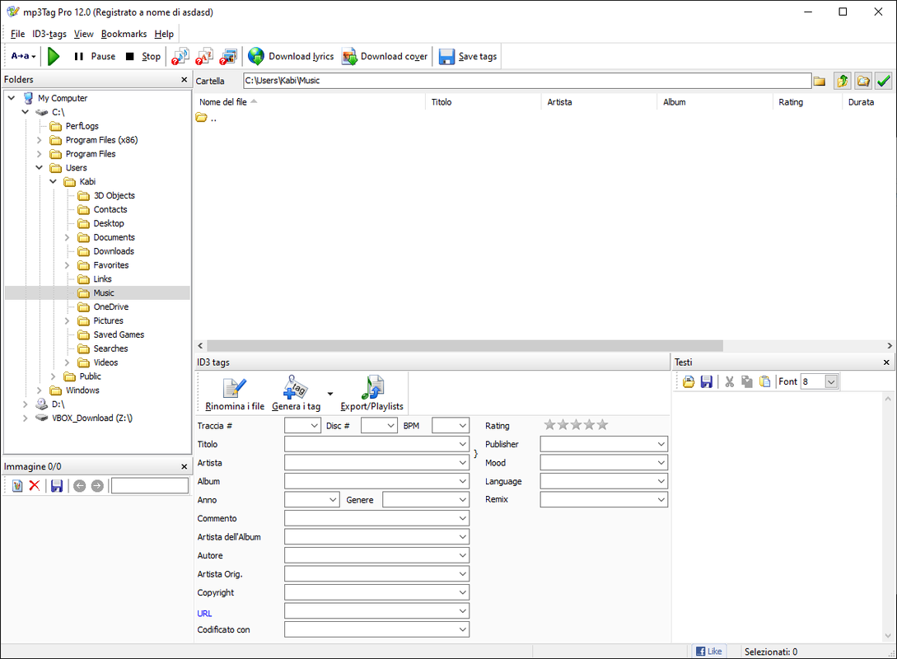897x659 pixels.
Task: Open the Help menu
Action: click(164, 34)
